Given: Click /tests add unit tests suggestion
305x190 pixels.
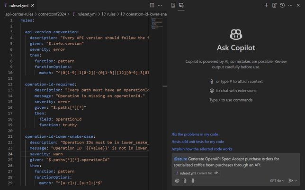Looking at the screenshot, I should point(197,142).
